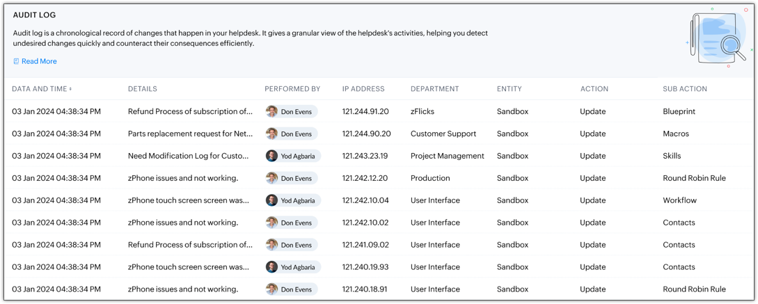Click the Department column header
758x304 pixels.
click(435, 89)
